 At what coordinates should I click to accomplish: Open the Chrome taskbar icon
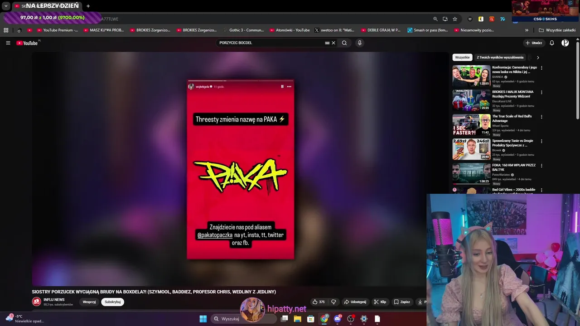(324, 319)
